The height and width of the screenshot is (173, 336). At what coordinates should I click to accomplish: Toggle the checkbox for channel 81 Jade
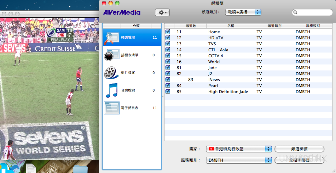tap(168, 68)
